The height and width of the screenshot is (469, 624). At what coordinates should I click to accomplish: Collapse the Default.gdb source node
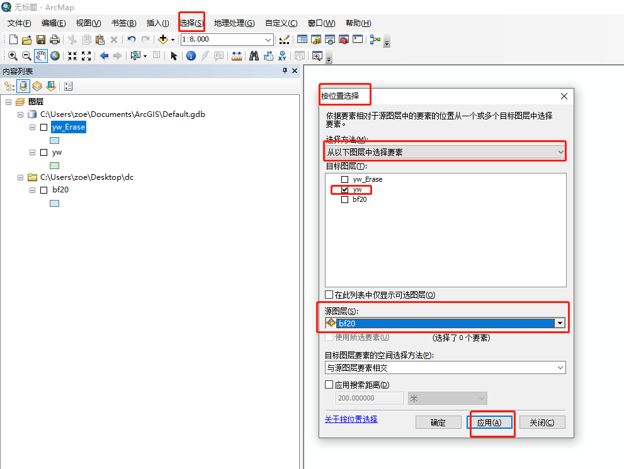[x=20, y=115]
